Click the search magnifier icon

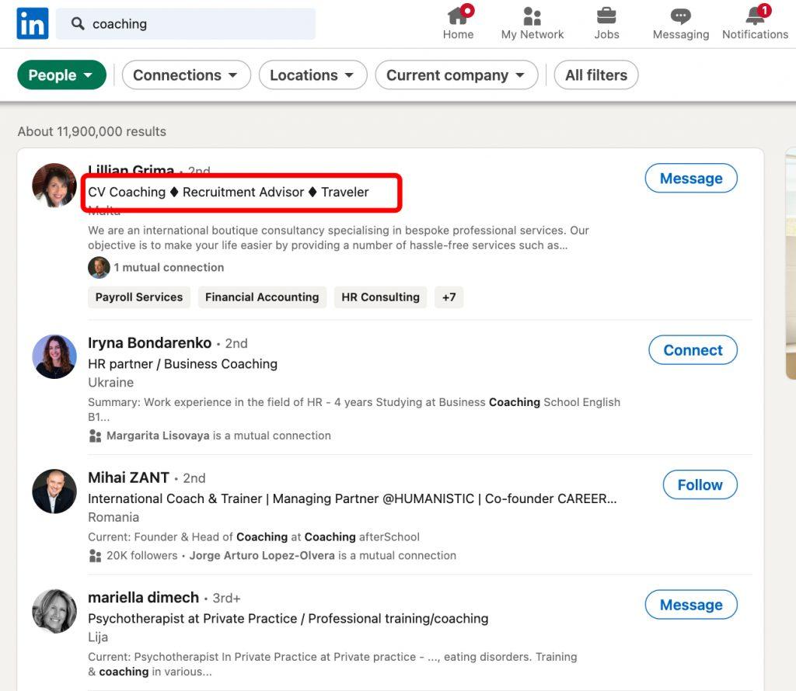click(78, 24)
